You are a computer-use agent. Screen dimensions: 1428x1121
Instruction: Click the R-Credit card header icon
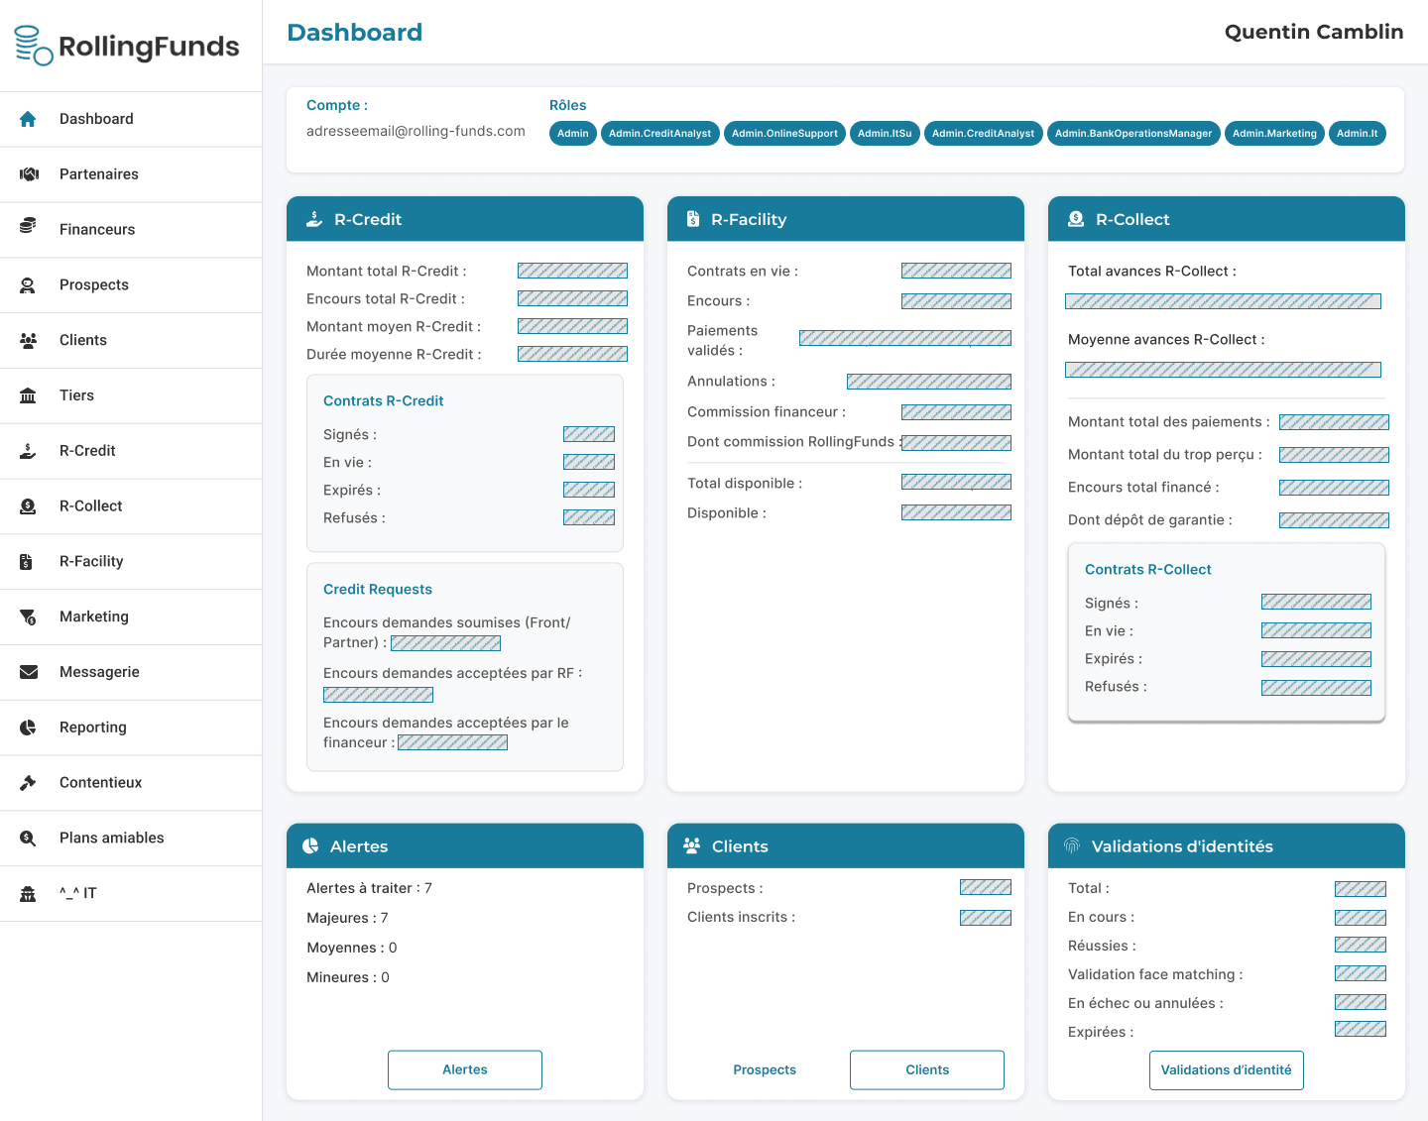tap(314, 219)
